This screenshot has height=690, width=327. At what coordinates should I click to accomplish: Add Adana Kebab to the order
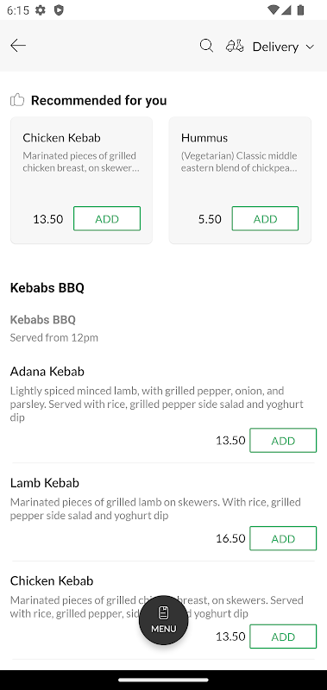(283, 441)
